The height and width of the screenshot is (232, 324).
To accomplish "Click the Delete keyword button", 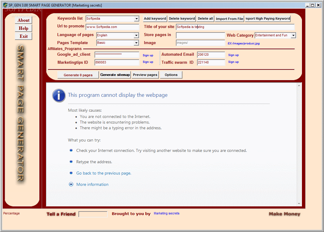I will (182, 18).
